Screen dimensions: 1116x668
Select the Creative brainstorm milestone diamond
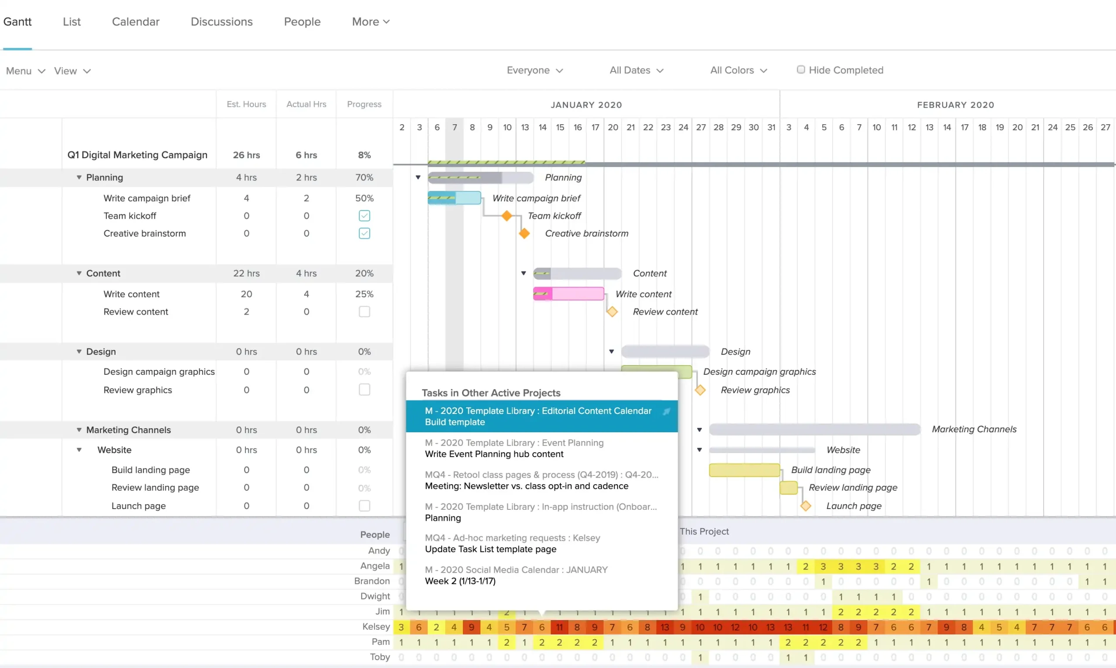(524, 233)
